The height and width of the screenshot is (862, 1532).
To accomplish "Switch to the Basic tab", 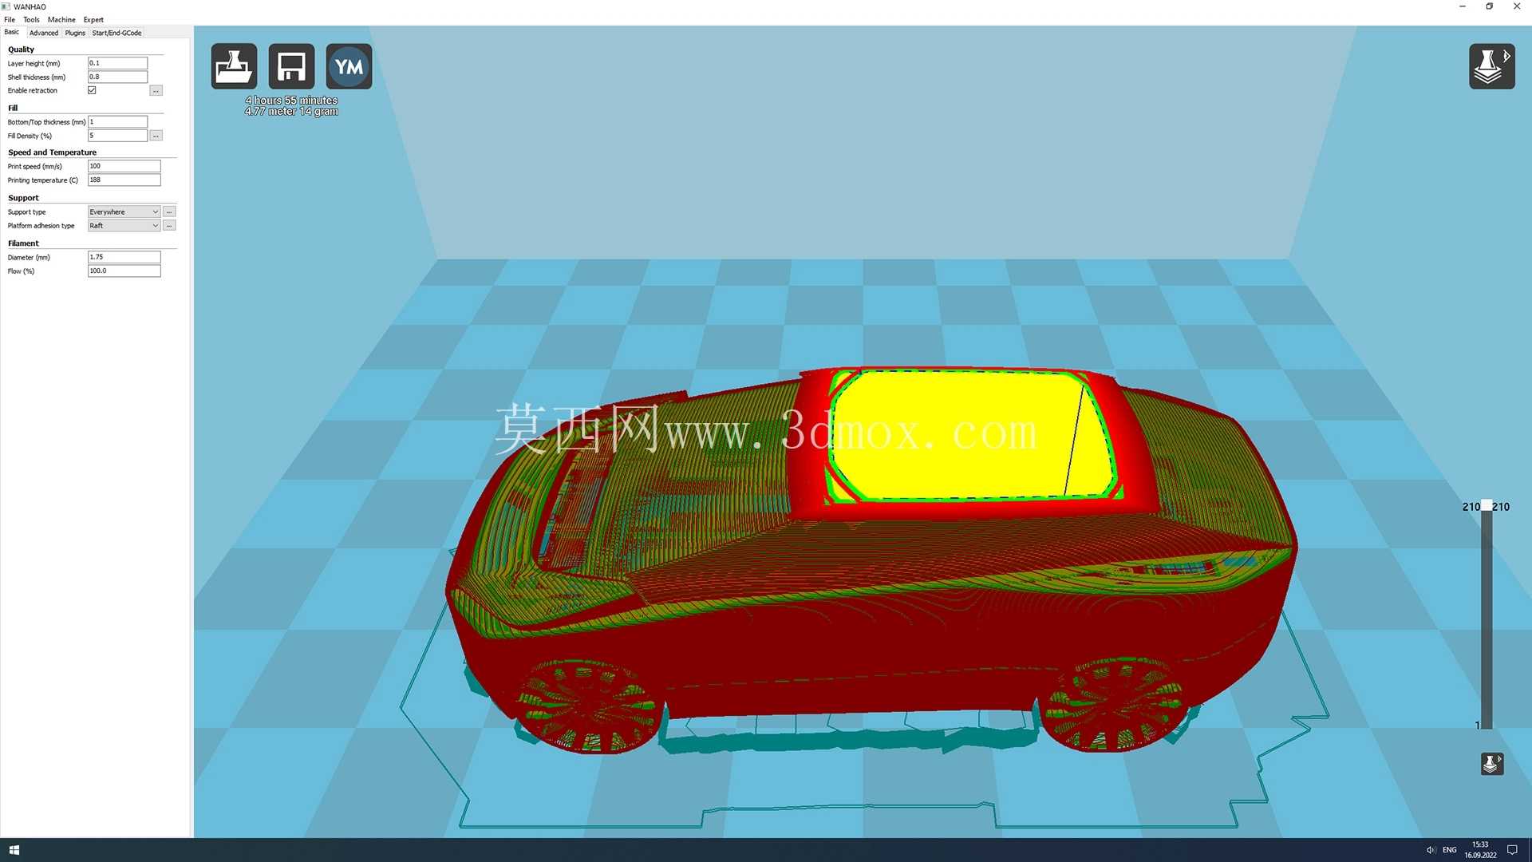I will point(12,33).
